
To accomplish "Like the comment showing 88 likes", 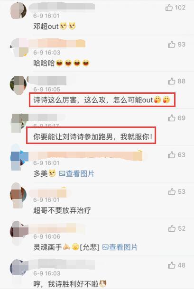I will pos(172,81).
